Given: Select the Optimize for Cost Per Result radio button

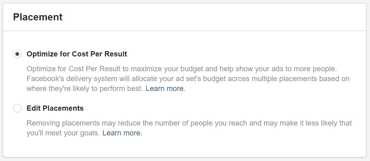Looking at the screenshot, I should click(x=17, y=54).
